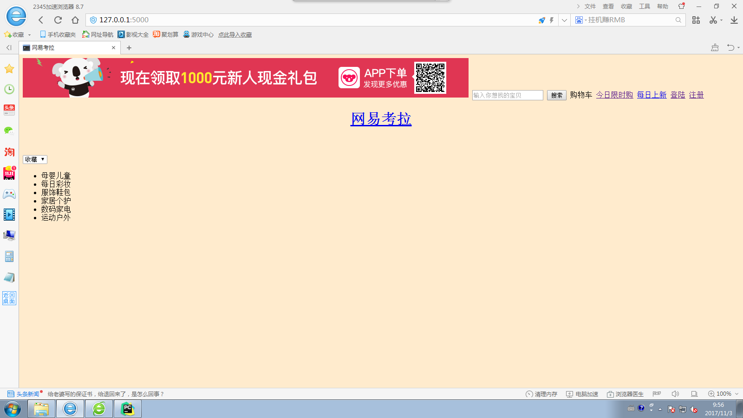Image resolution: width=743 pixels, height=418 pixels.
Task: Open sidebar video film icon
Action: click(x=9, y=215)
